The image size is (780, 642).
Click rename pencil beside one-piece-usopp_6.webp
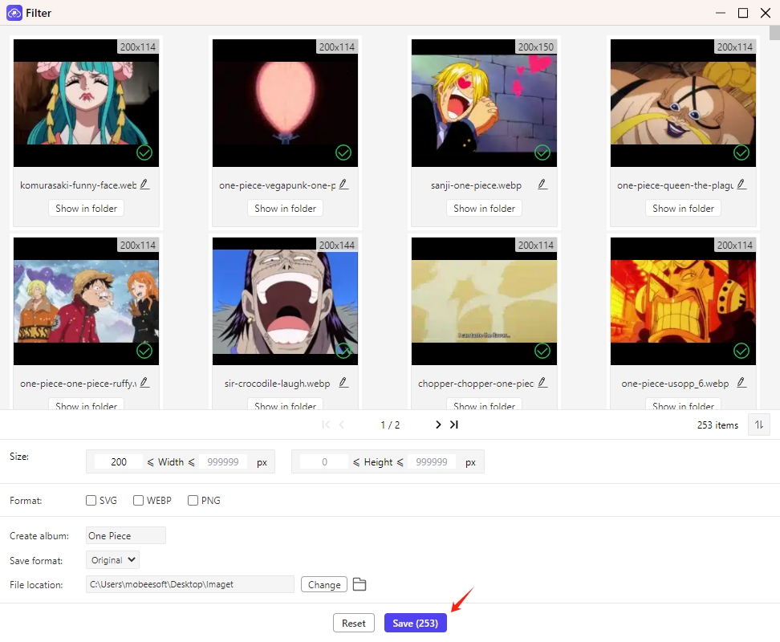(x=741, y=383)
